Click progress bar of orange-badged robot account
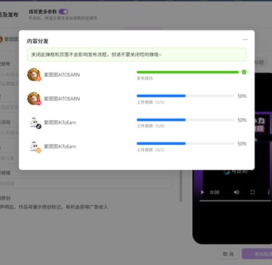The width and height of the screenshot is (272, 265). coord(186,143)
